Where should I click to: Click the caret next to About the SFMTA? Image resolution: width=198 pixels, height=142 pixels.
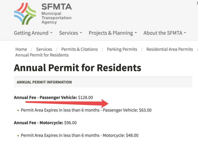(185, 33)
